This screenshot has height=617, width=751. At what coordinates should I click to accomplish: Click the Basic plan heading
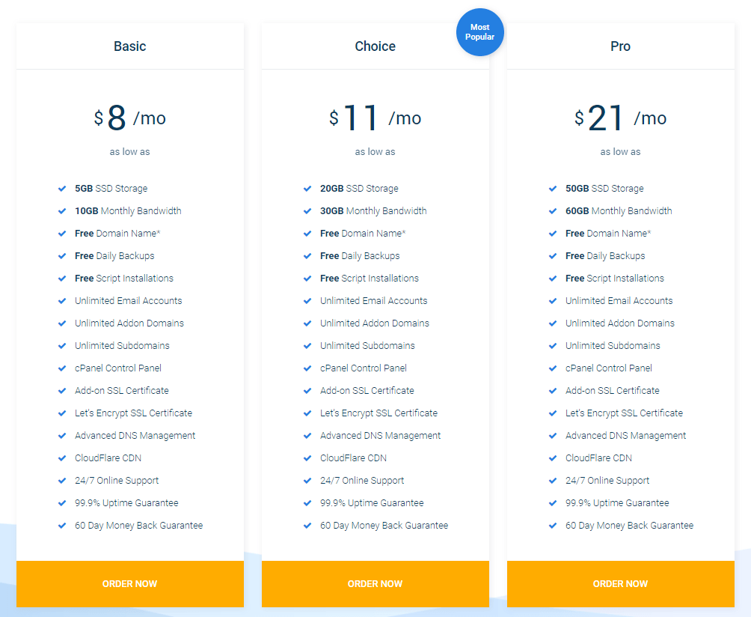coord(130,46)
